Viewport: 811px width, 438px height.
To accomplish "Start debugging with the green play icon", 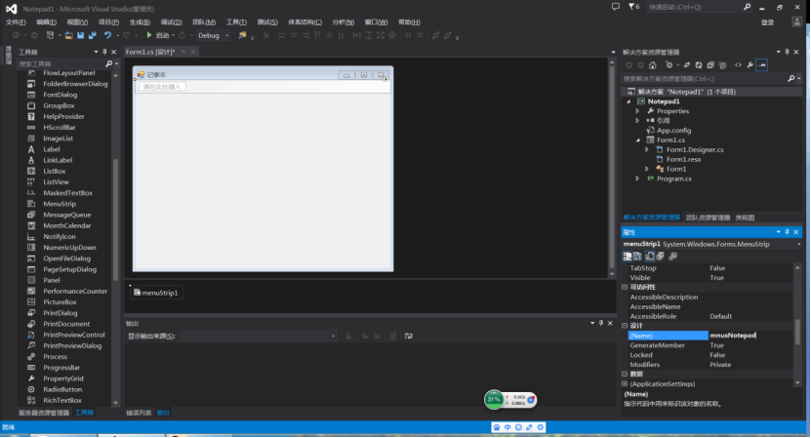I will click(149, 35).
